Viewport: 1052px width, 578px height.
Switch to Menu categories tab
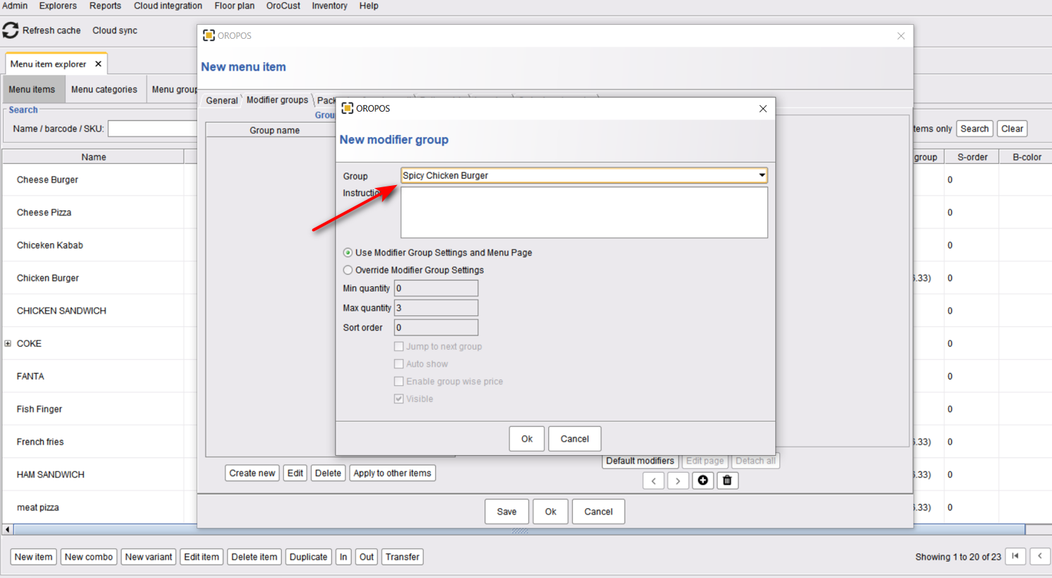105,90
